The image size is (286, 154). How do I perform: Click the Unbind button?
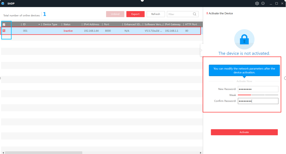pyautogui.click(x=115, y=14)
